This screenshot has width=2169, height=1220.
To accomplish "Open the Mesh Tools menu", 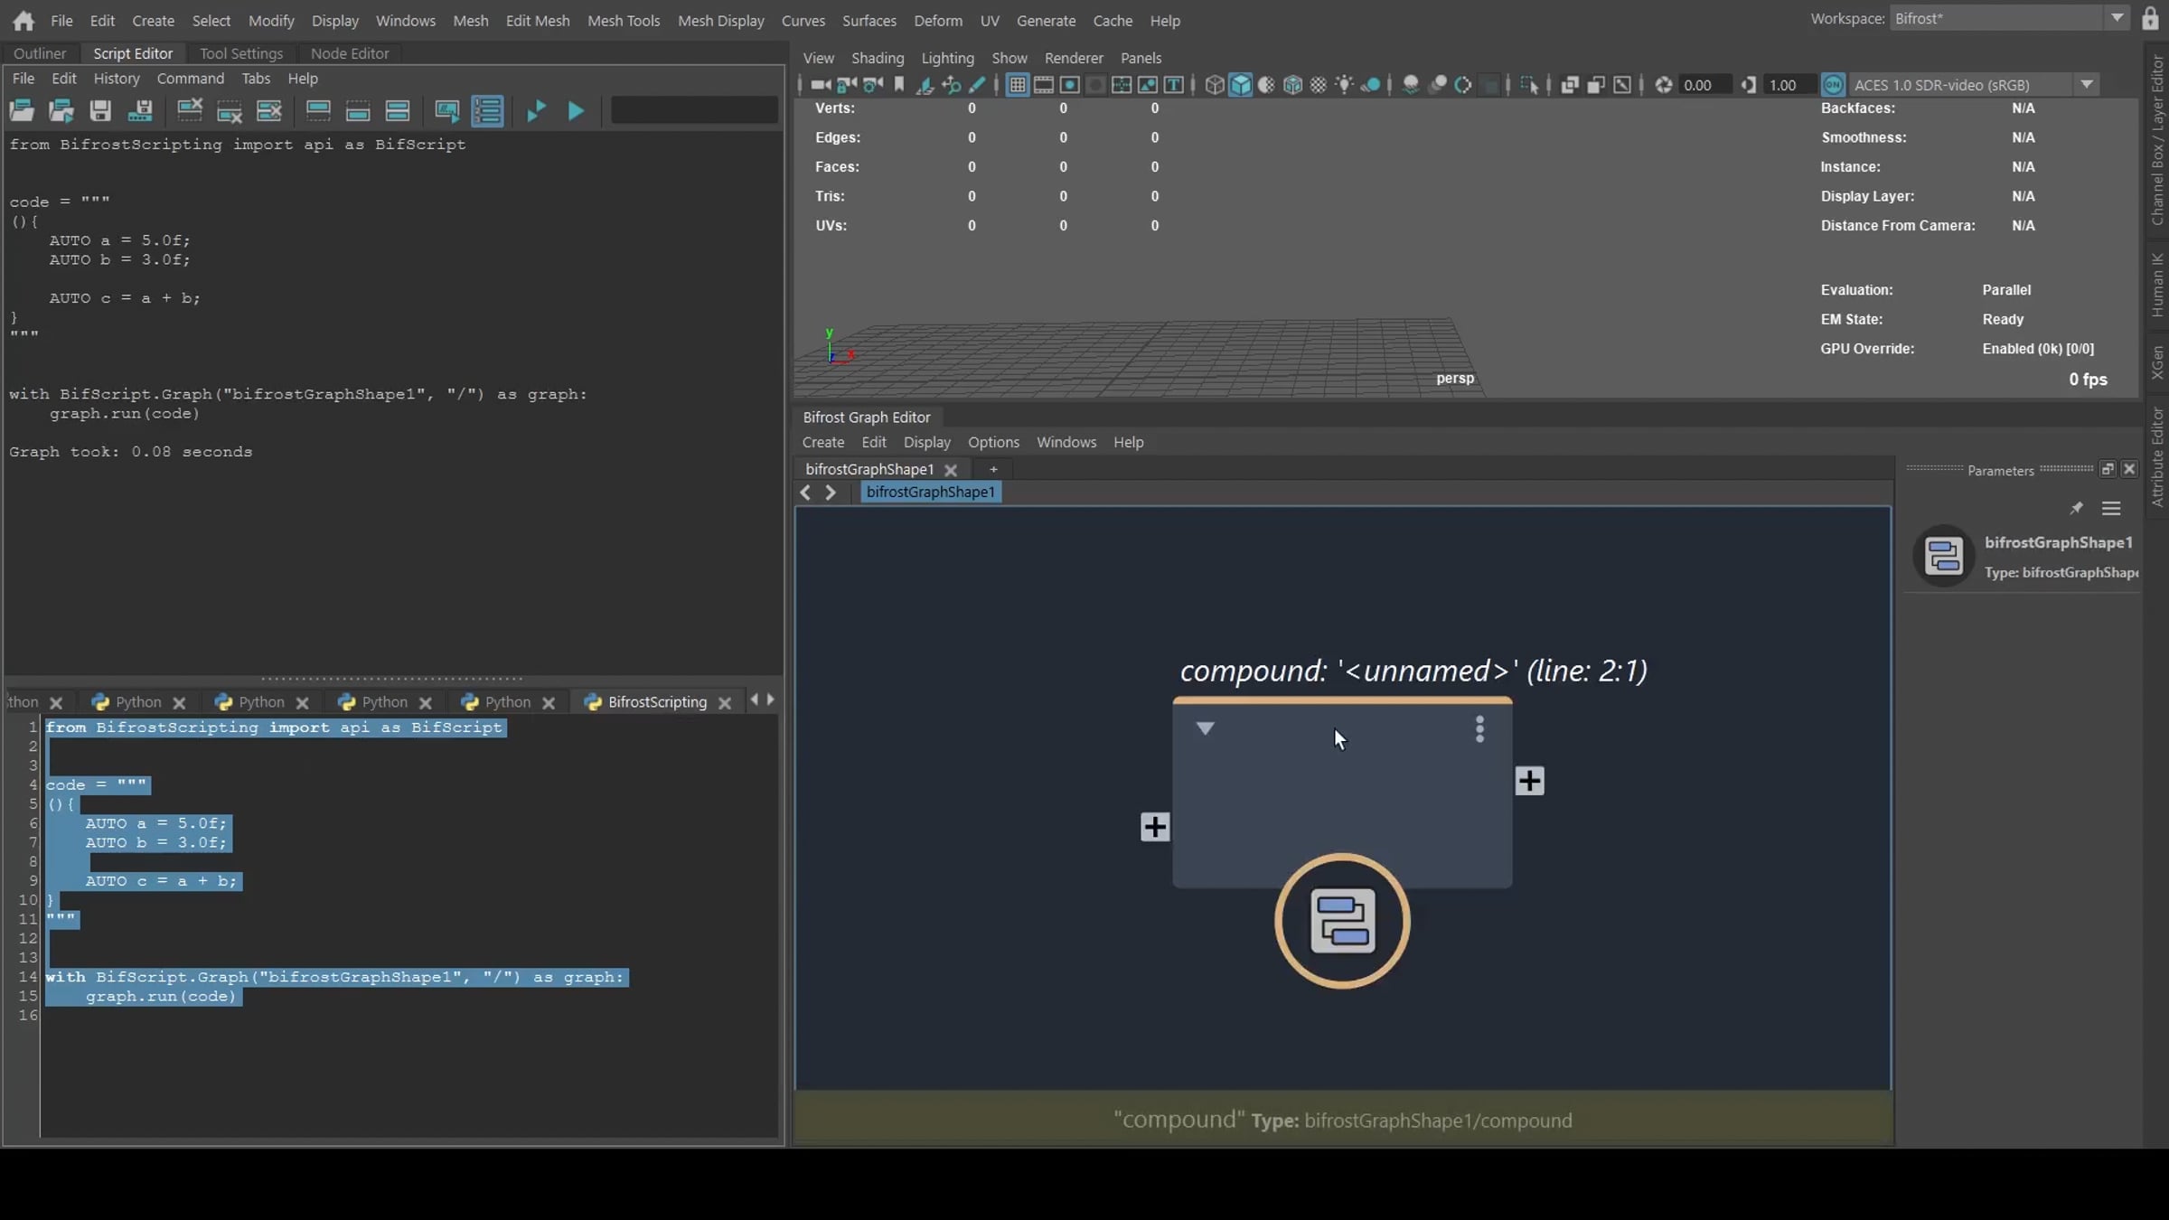I will click(x=624, y=20).
